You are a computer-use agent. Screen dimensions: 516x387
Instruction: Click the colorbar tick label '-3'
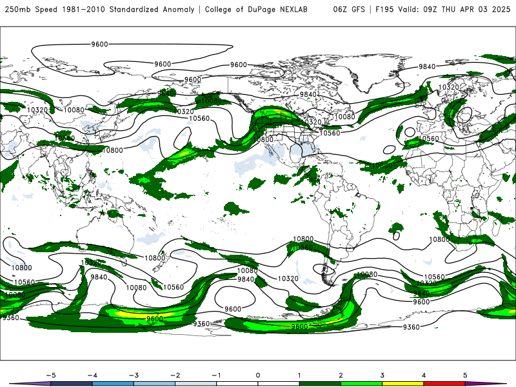(134, 375)
